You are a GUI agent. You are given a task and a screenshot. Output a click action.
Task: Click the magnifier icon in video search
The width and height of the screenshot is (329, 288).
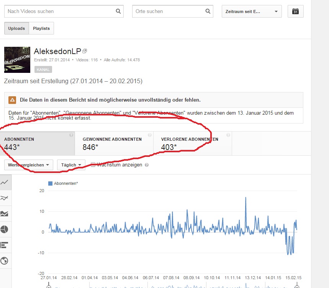(118, 12)
